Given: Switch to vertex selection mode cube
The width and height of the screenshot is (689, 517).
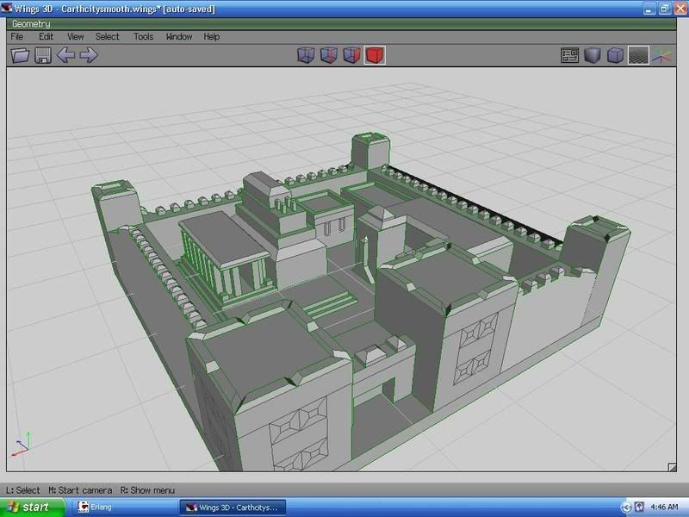Looking at the screenshot, I should [x=306, y=56].
